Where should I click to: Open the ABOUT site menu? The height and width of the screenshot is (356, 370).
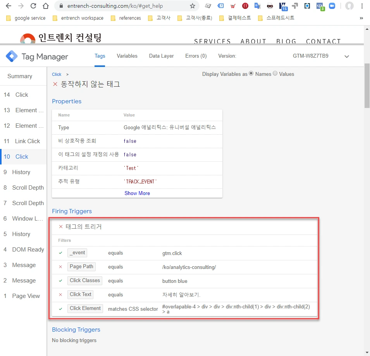point(253,41)
